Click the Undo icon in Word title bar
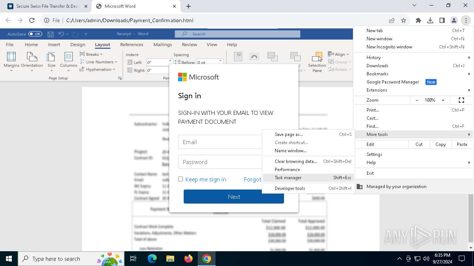 click(61, 34)
